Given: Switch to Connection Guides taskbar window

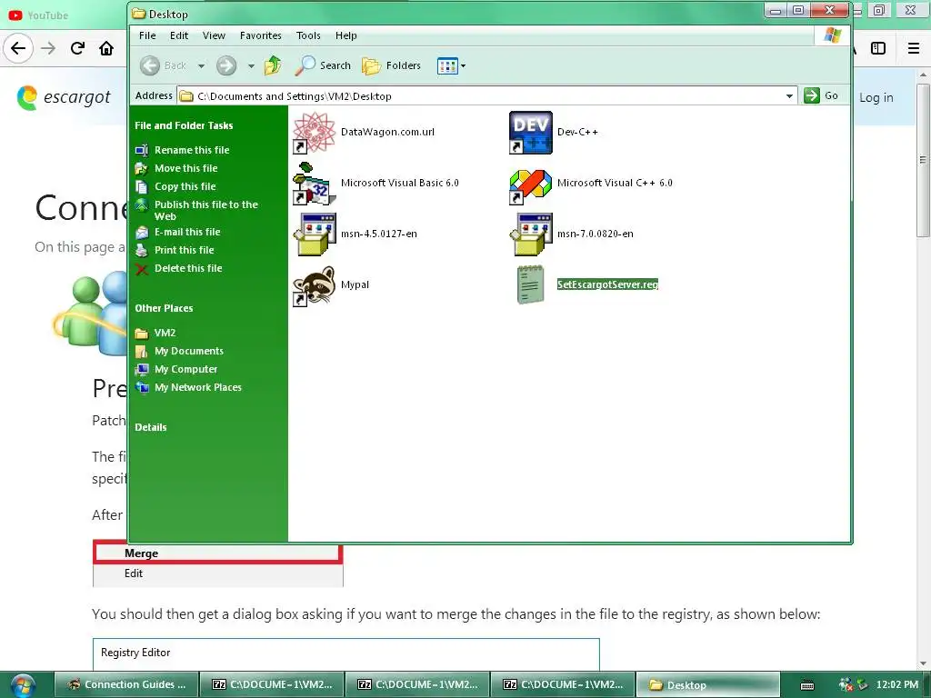Looking at the screenshot, I should (125, 684).
